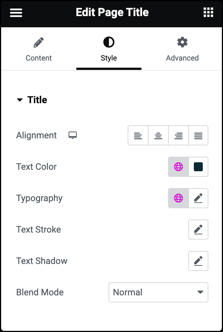Set alignment to left
The width and height of the screenshot is (223, 332).
pos(138,135)
